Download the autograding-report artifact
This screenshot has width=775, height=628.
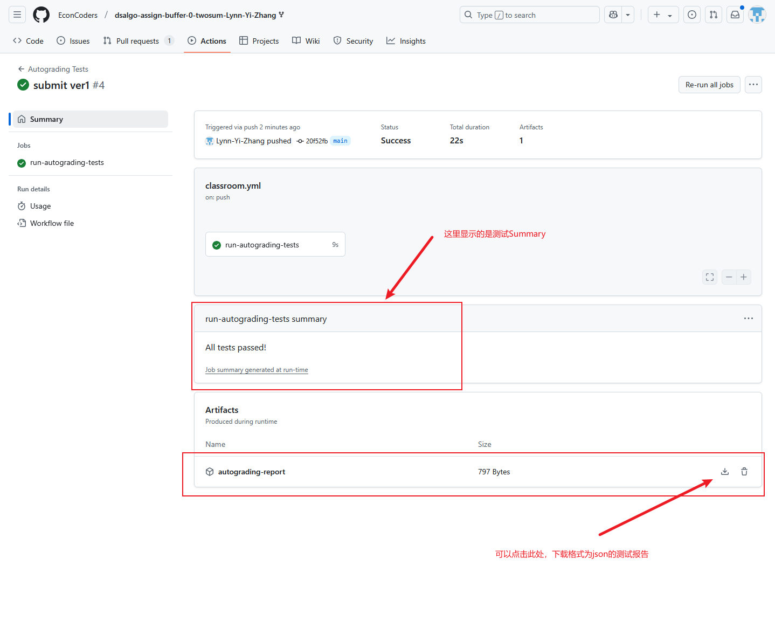point(725,472)
